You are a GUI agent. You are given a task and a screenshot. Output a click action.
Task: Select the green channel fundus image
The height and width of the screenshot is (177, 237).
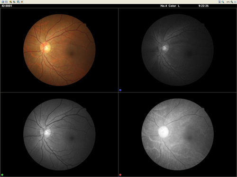(59, 135)
